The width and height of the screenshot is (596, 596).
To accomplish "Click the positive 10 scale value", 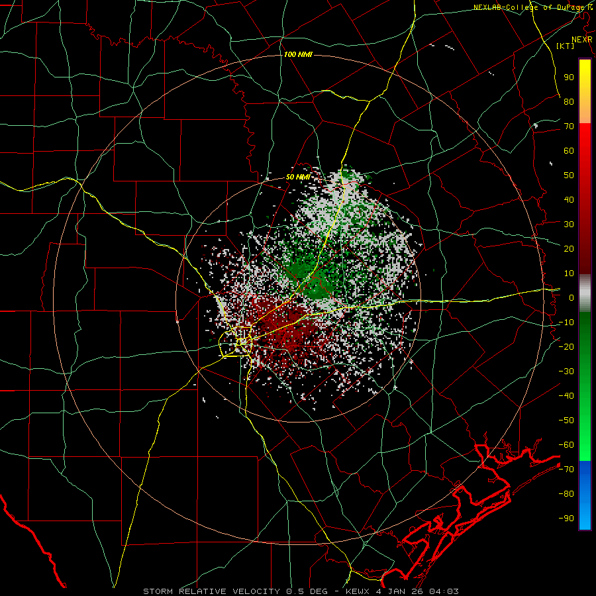I will (569, 273).
